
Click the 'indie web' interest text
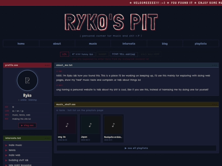pyautogui.click(x=14, y=155)
